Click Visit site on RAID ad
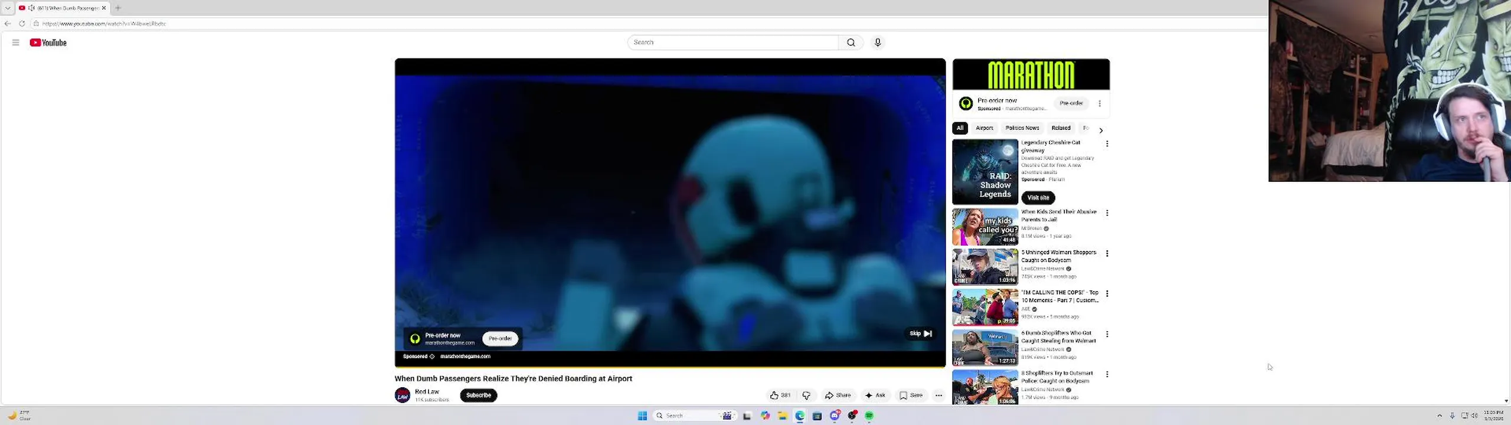 coord(1038,198)
